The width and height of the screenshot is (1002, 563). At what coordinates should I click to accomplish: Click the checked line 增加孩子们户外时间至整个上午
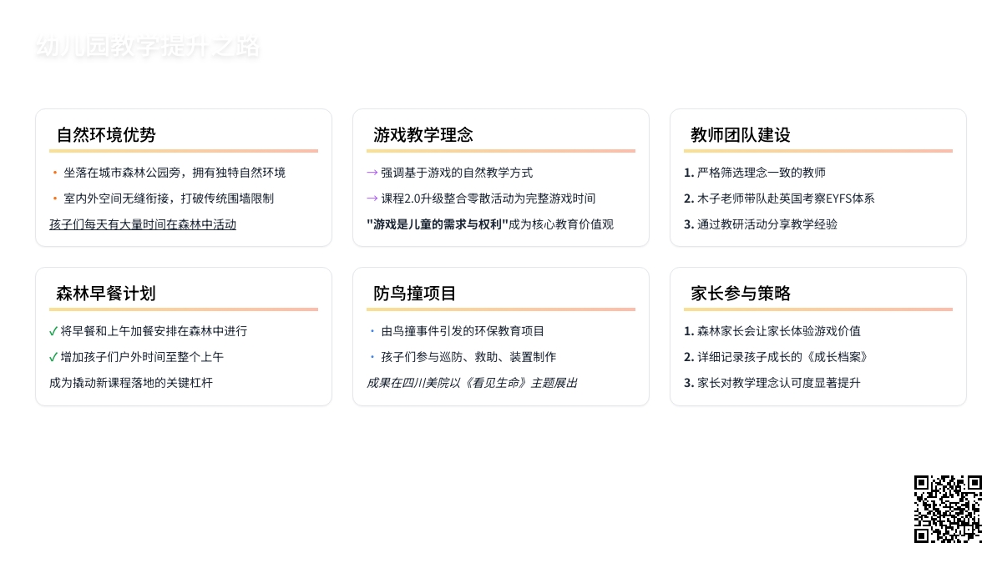(x=142, y=357)
